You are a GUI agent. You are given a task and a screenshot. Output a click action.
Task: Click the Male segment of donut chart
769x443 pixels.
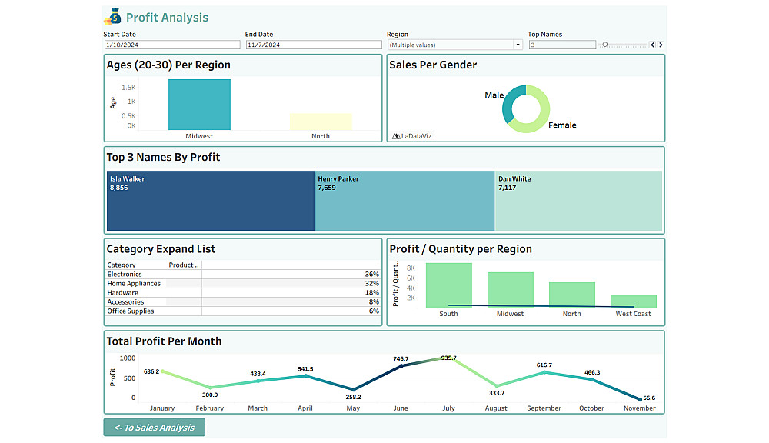510,102
